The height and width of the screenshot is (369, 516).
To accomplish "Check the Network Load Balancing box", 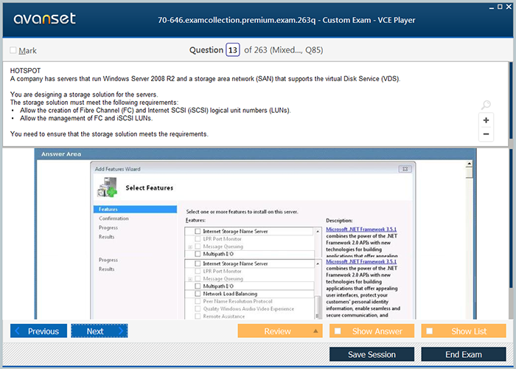I will tap(198, 294).
